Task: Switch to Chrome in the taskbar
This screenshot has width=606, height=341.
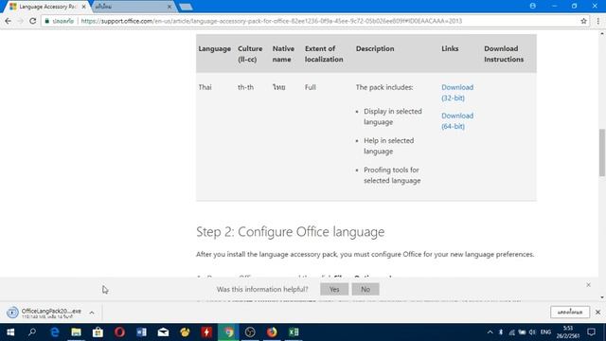Action: tap(228, 332)
